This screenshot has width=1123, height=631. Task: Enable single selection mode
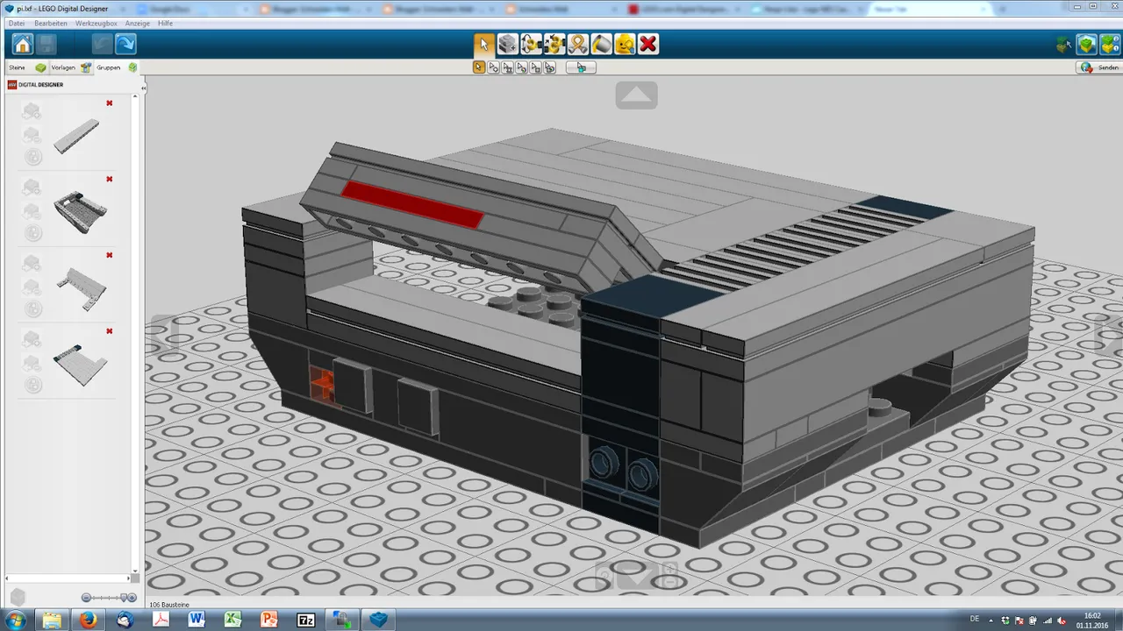tap(479, 67)
